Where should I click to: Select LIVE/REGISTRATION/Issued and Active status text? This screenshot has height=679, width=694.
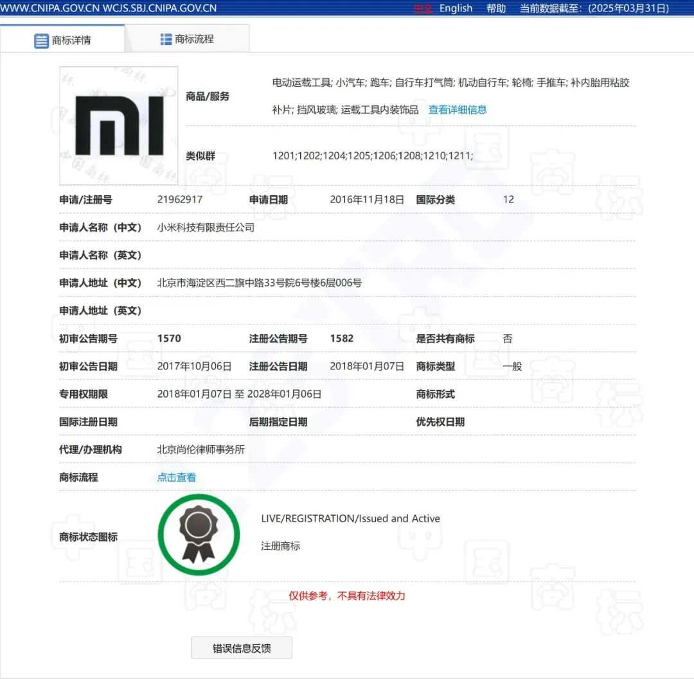pos(351,518)
